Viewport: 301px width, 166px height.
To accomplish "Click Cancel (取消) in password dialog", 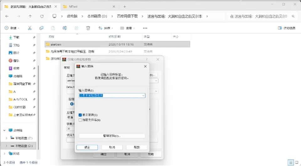I will 112,147.
